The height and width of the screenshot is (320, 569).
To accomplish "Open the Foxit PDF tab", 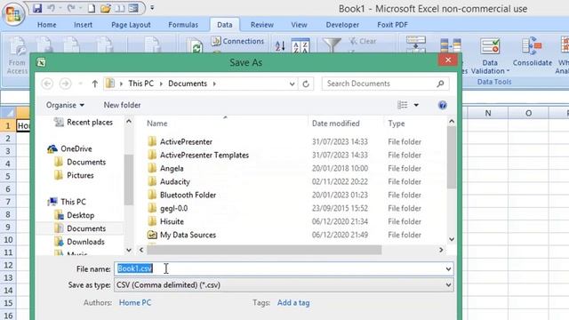I will pos(392,25).
